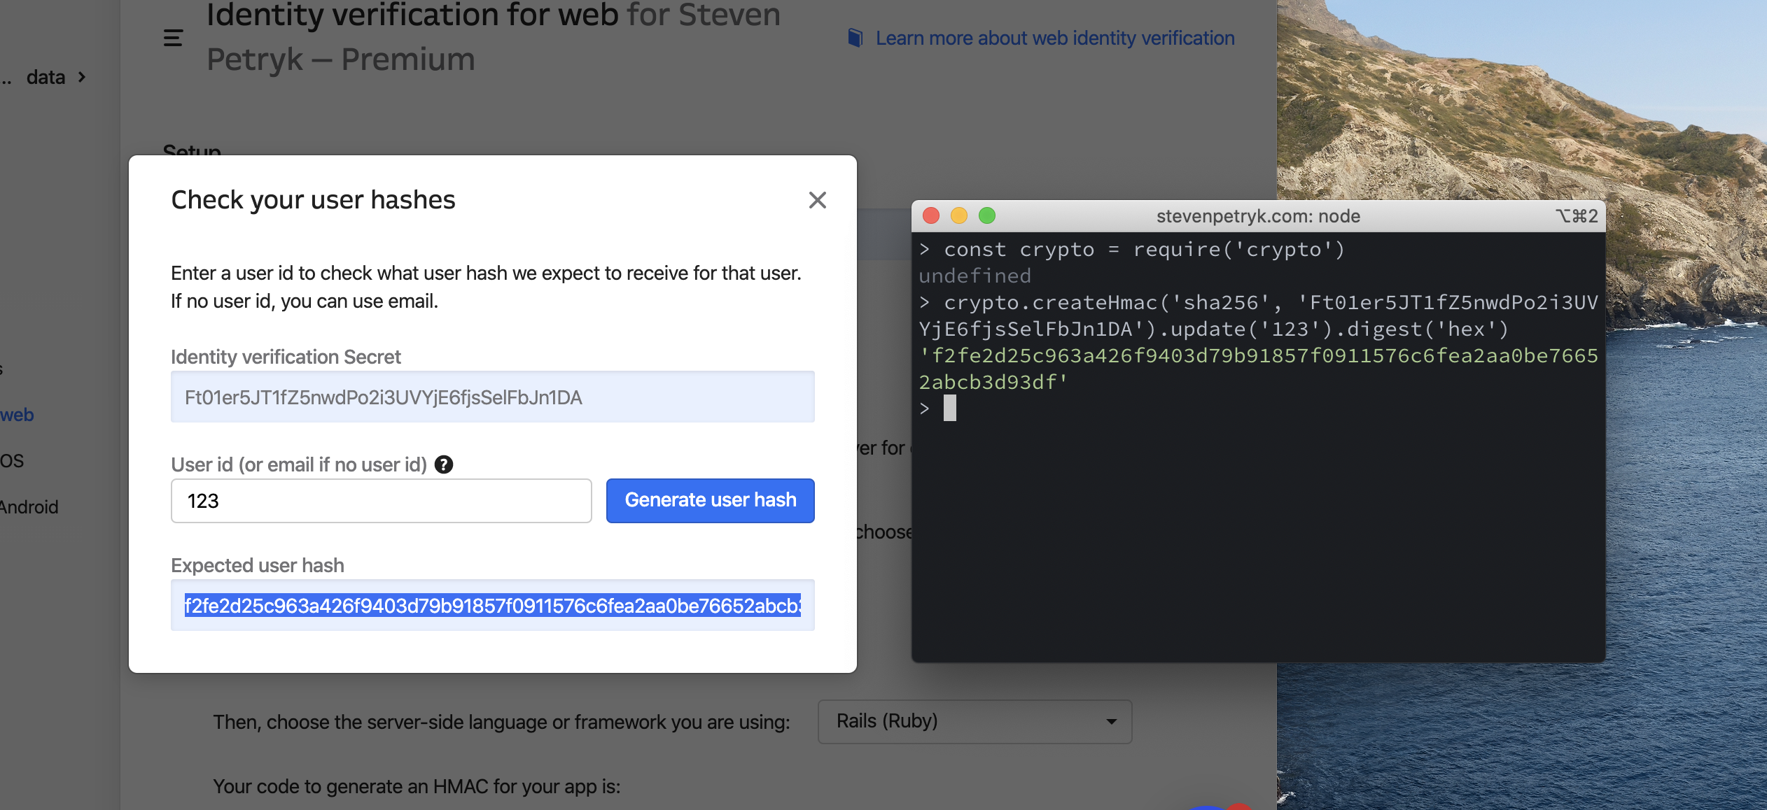
Task: Minimize terminal using the yellow button
Action: pyautogui.click(x=959, y=215)
